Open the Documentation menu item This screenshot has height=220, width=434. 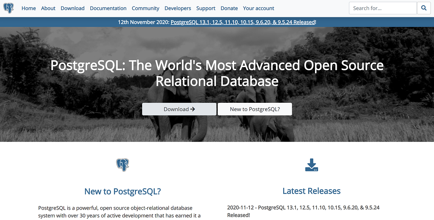(108, 8)
